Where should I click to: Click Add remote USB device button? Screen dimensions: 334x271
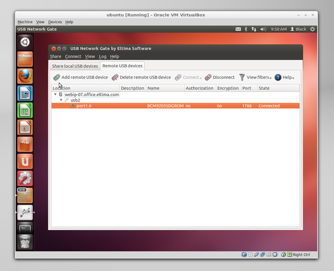[x=81, y=77]
